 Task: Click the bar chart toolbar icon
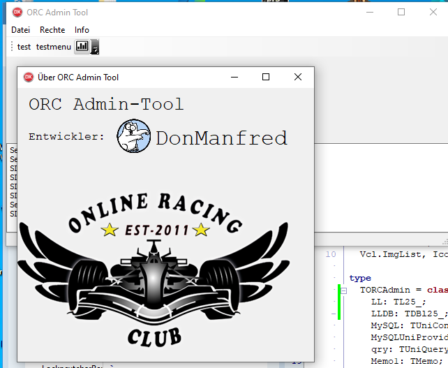(x=82, y=47)
